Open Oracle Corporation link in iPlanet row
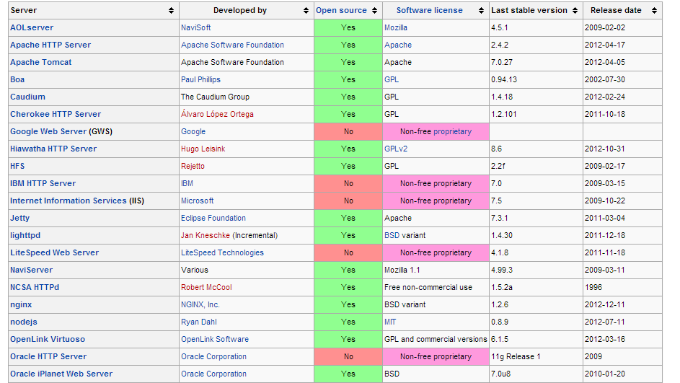This screenshot has height=383, width=680. tap(213, 374)
